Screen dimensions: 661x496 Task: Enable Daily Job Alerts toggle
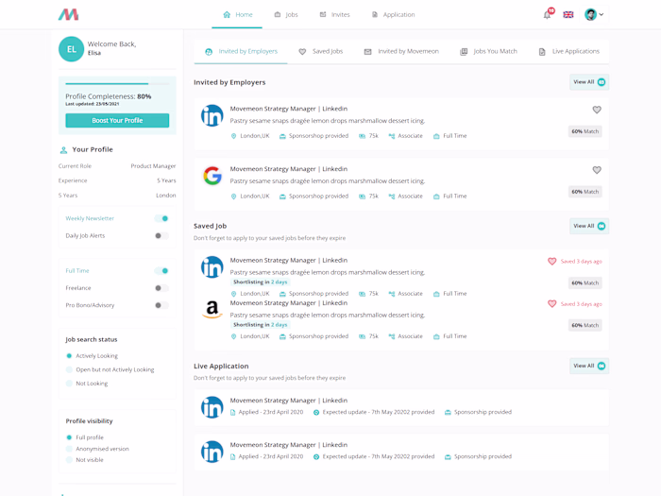coord(161,236)
